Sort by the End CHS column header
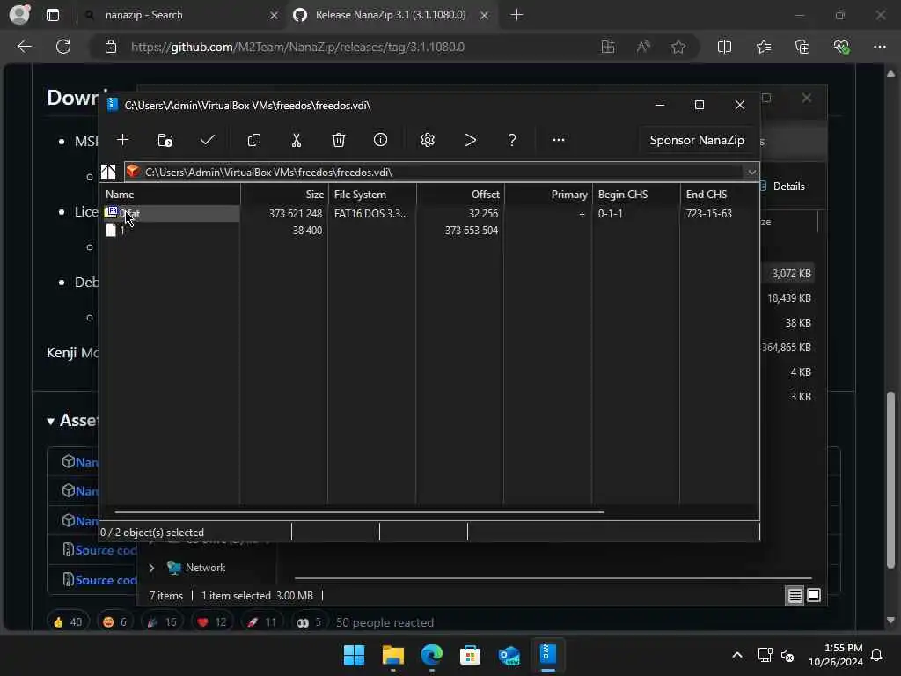Image resolution: width=901 pixels, height=676 pixels. pos(720,195)
